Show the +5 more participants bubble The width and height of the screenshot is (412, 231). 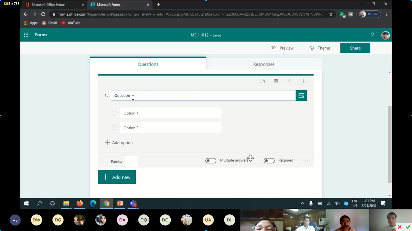click(x=15, y=220)
